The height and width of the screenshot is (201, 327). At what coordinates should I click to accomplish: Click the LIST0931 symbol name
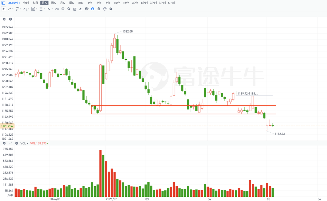pyautogui.click(x=14, y=3)
